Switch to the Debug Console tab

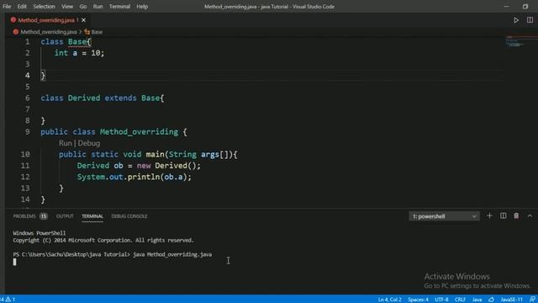129,216
